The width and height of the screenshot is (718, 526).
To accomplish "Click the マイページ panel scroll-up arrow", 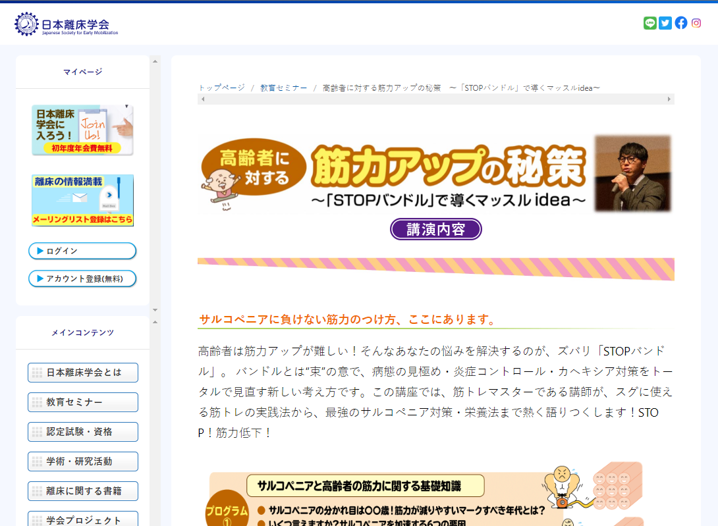I will [x=155, y=61].
